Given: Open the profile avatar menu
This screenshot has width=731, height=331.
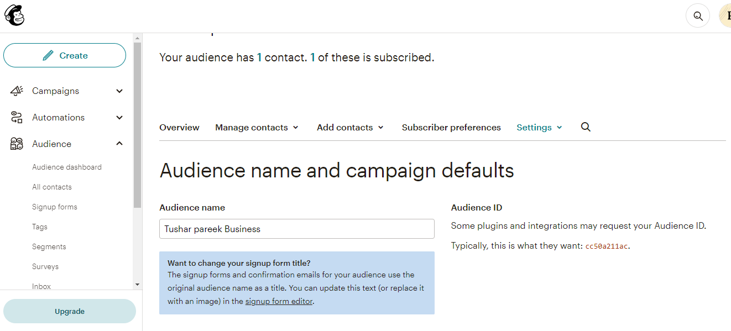Looking at the screenshot, I should coord(725,16).
